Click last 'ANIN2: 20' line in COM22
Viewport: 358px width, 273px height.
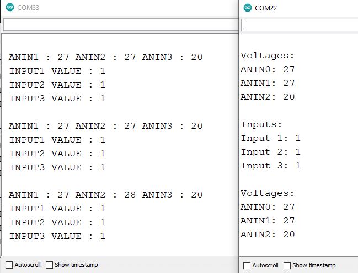point(268,234)
